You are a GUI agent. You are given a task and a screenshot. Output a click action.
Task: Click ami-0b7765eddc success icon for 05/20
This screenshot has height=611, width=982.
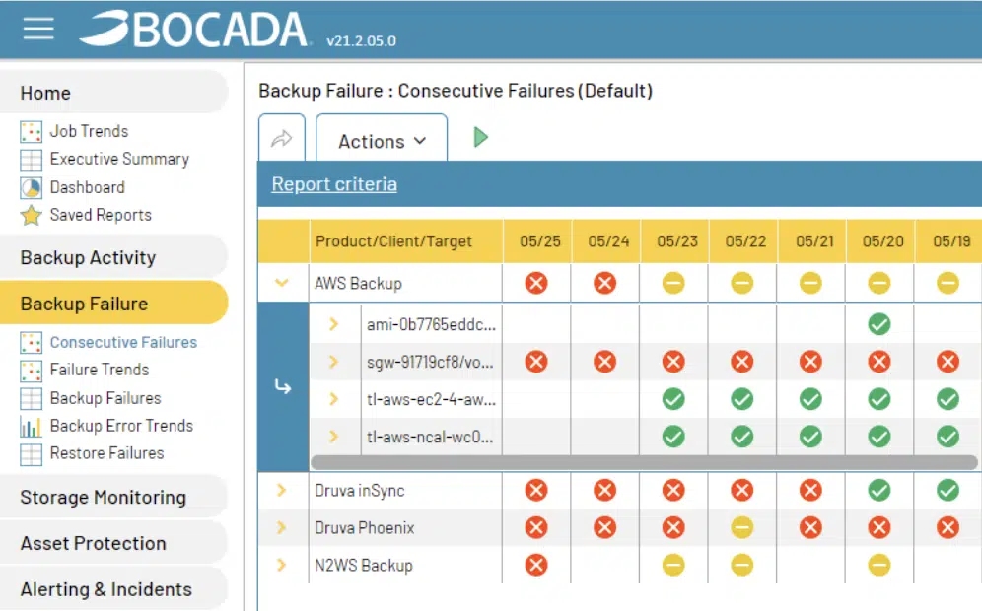pos(879,324)
